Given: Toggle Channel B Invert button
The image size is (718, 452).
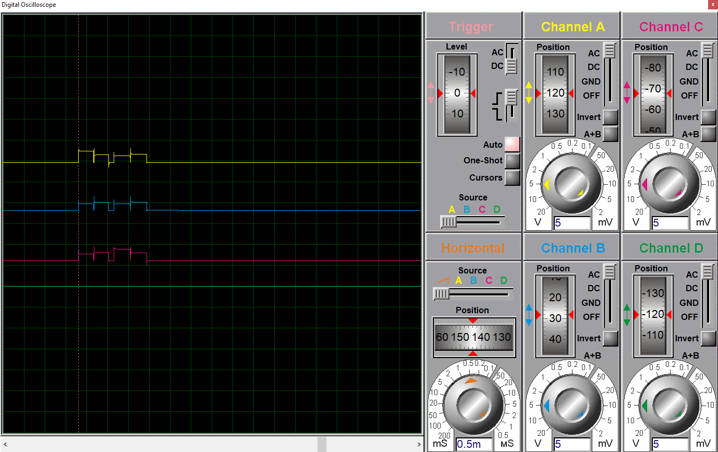Looking at the screenshot, I should click(x=611, y=338).
